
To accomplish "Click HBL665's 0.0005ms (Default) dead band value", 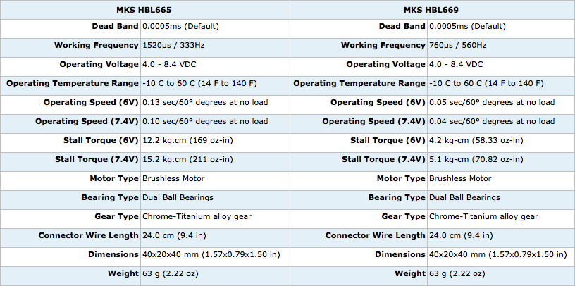I will click(180, 26).
